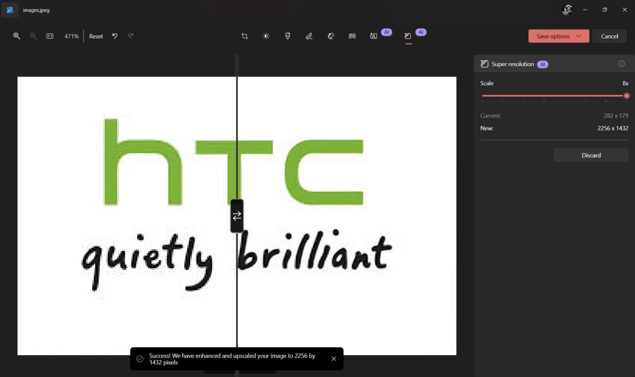635x377 pixels.
Task: Click the images.jpeg file name
Action: 36,10
